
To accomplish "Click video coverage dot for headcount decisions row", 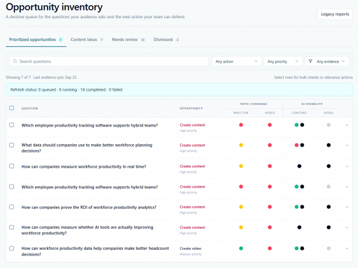I will coord(269,248).
